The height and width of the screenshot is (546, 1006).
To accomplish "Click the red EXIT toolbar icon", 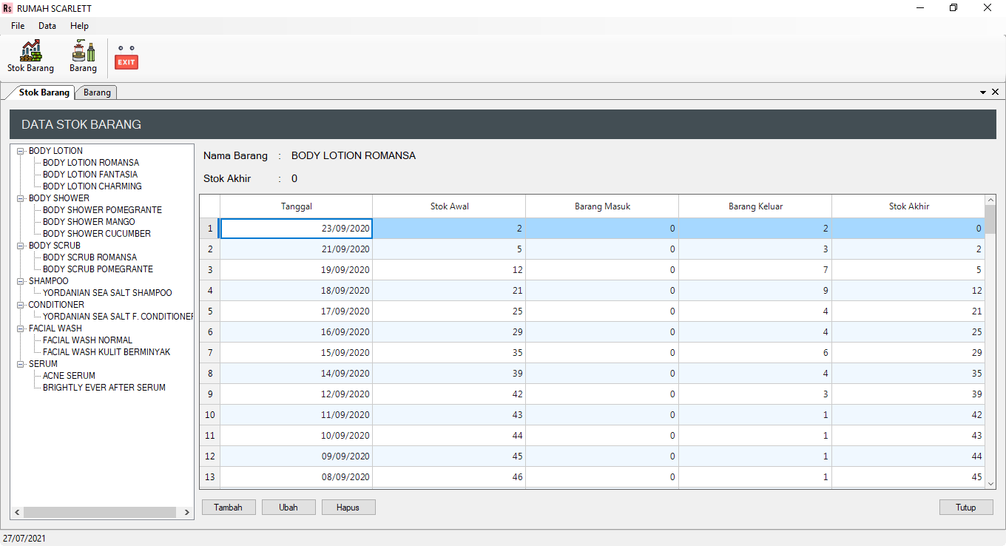I will click(x=126, y=58).
